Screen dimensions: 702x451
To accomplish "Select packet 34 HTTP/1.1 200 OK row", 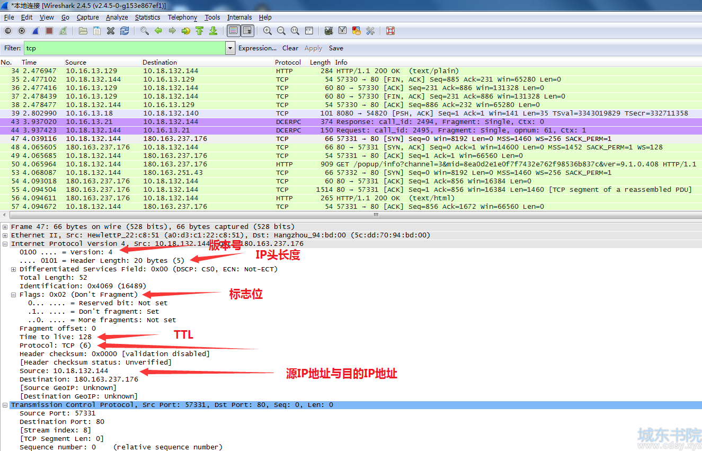I will [351, 71].
